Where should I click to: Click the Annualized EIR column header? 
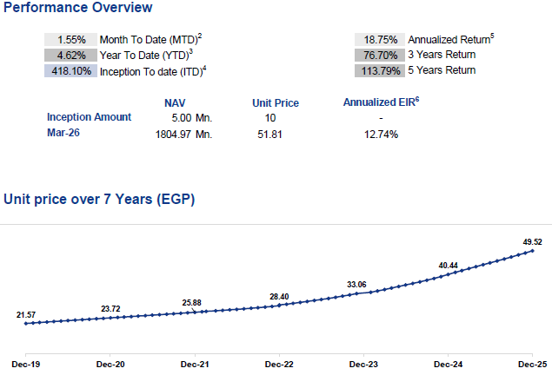click(x=382, y=102)
